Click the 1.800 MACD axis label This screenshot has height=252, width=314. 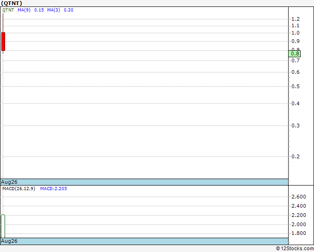pyautogui.click(x=299, y=233)
